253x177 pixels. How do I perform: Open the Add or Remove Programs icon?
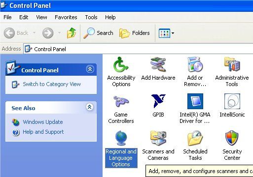(195, 64)
